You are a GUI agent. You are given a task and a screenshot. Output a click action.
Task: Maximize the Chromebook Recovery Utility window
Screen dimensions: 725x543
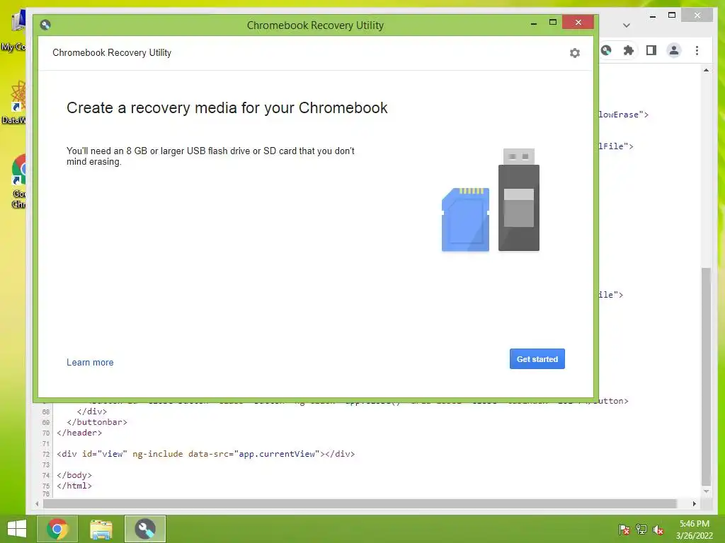pos(552,22)
